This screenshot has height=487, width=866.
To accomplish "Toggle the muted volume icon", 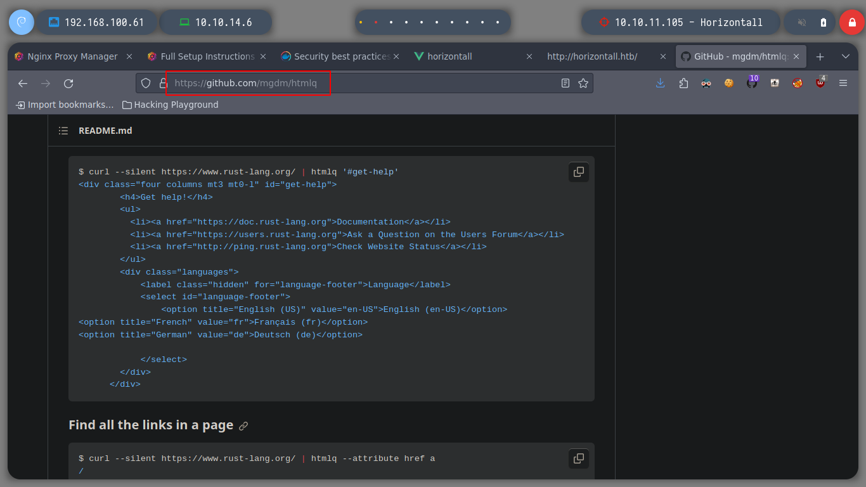I will (802, 22).
